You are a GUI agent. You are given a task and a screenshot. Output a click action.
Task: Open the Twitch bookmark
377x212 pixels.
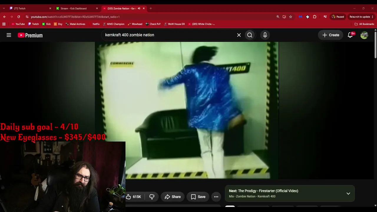point(34,24)
